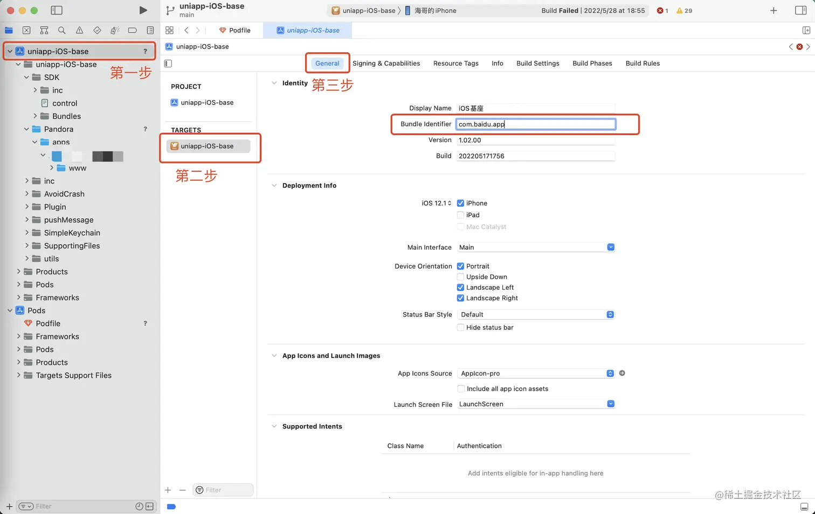The image size is (815, 514).
Task: Select uniapp-iOS-base under PROJECT
Action: pyautogui.click(x=202, y=102)
